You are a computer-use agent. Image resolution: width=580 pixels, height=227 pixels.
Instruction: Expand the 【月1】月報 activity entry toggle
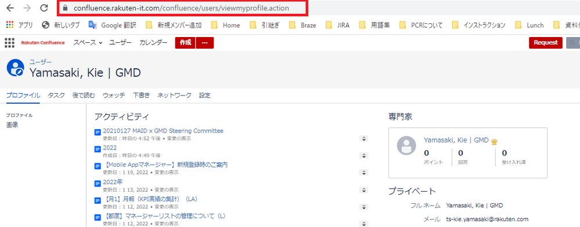(364, 207)
